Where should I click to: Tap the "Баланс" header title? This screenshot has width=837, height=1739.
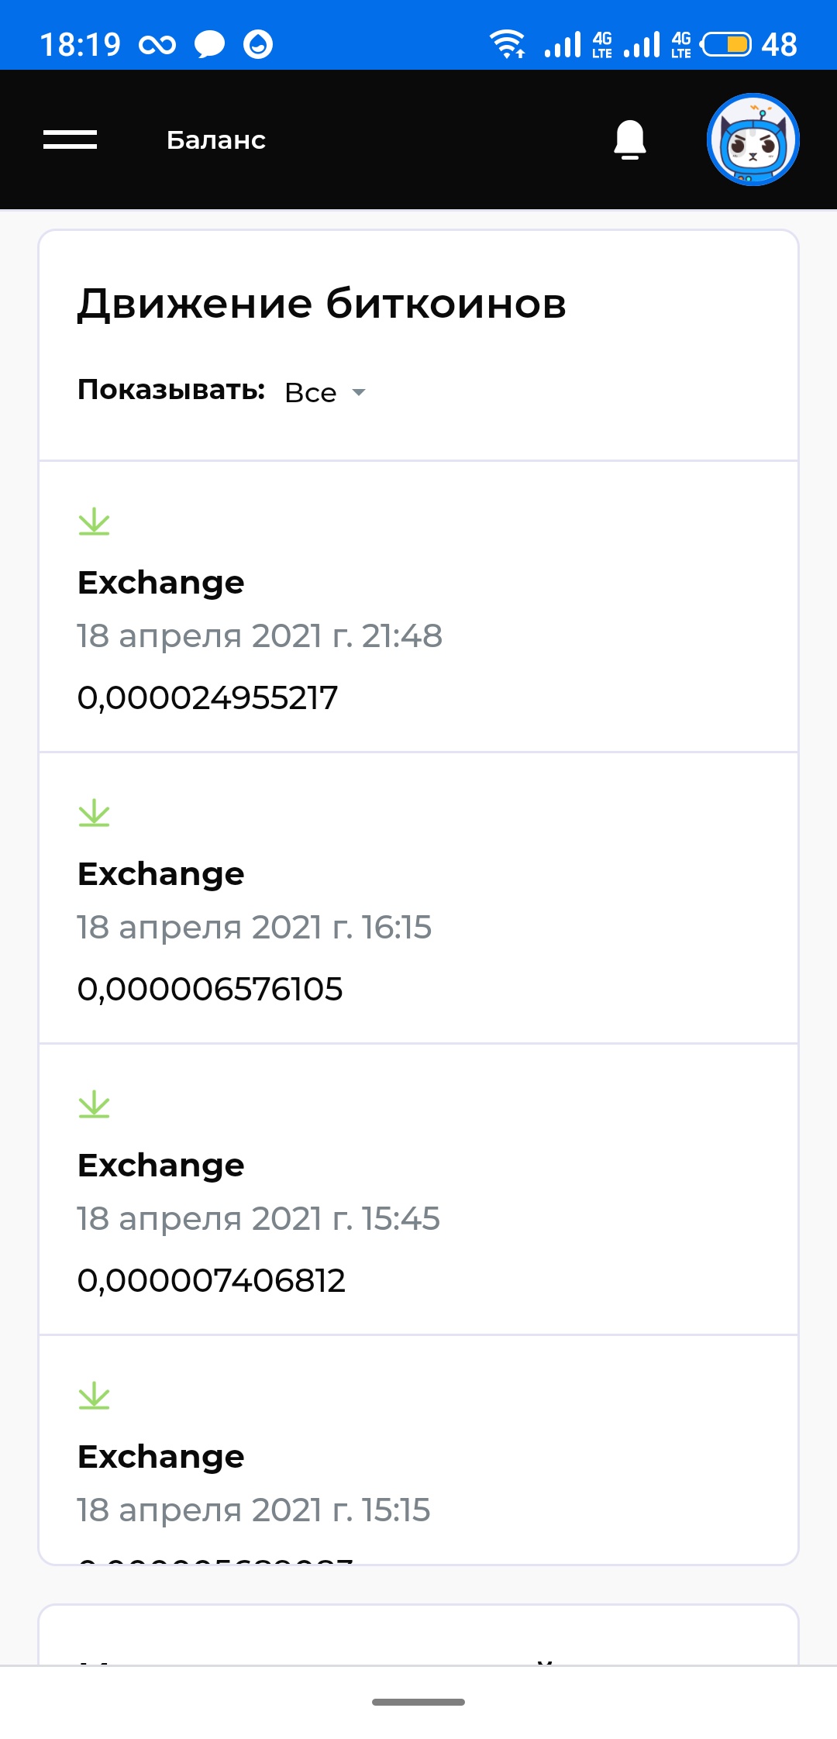[216, 140]
